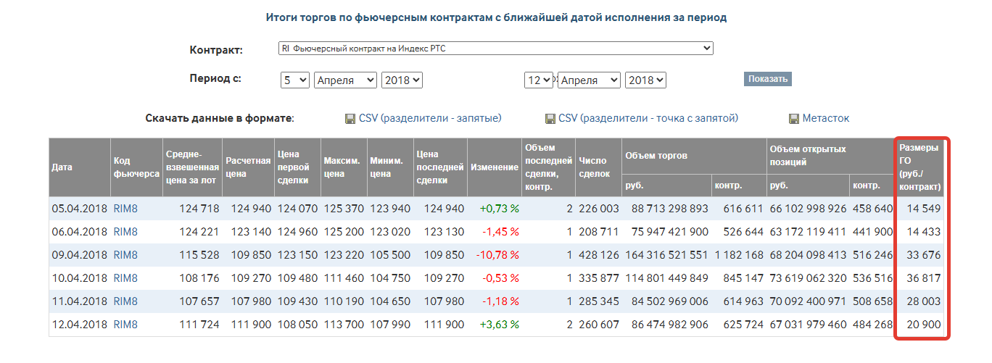Click the Дата column header
Image resolution: width=992 pixels, height=363 pixels.
tap(80, 167)
